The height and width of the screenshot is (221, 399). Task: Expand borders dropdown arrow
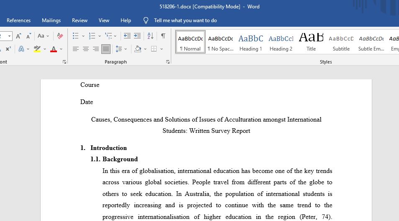click(162, 49)
